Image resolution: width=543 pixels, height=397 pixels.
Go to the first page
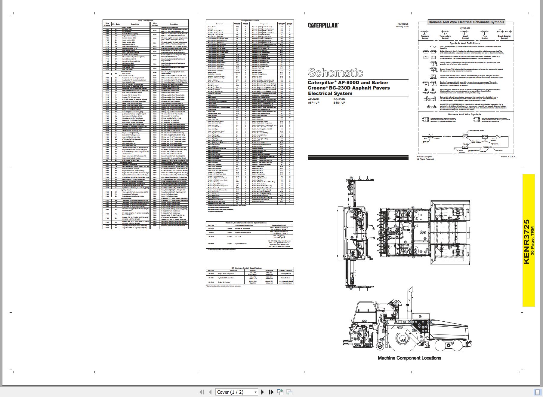[202, 392]
